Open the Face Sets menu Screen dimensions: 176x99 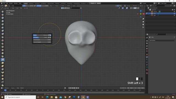coord(26,8)
